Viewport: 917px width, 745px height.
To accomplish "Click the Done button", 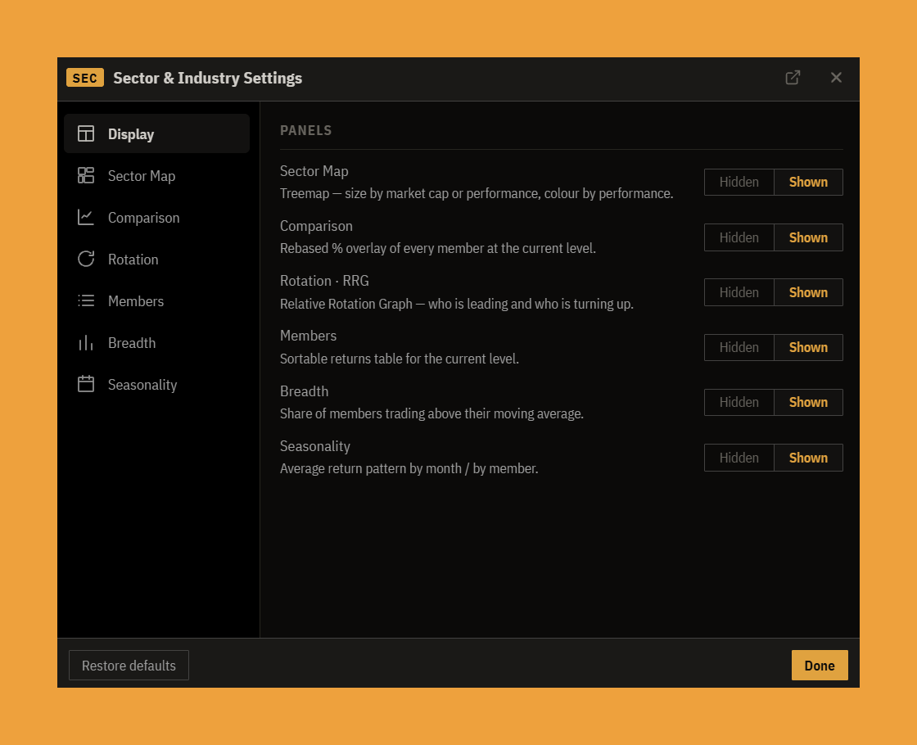I will pos(820,666).
